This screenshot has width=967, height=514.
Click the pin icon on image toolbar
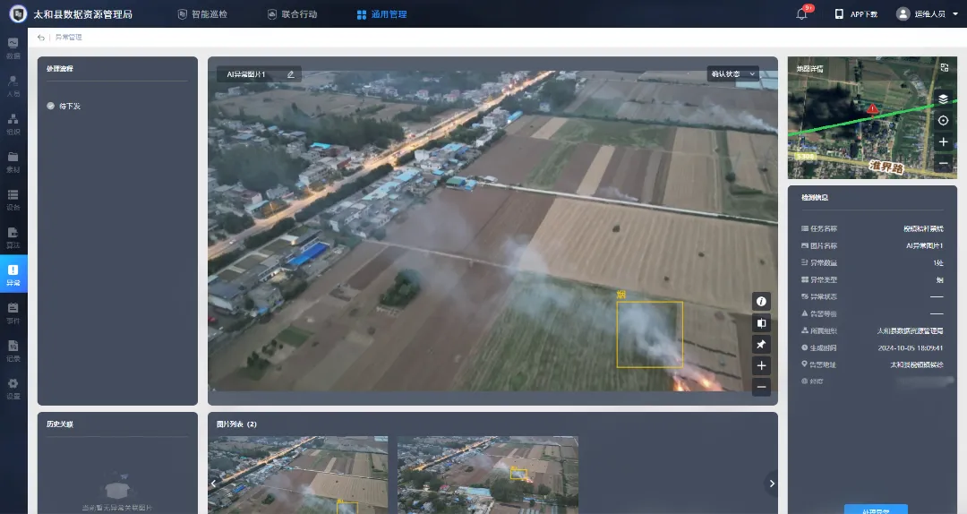tap(762, 345)
